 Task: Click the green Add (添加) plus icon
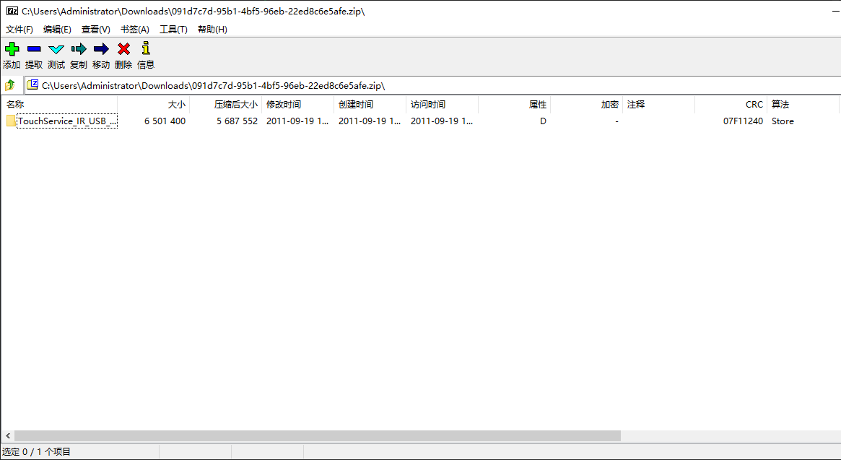point(12,49)
